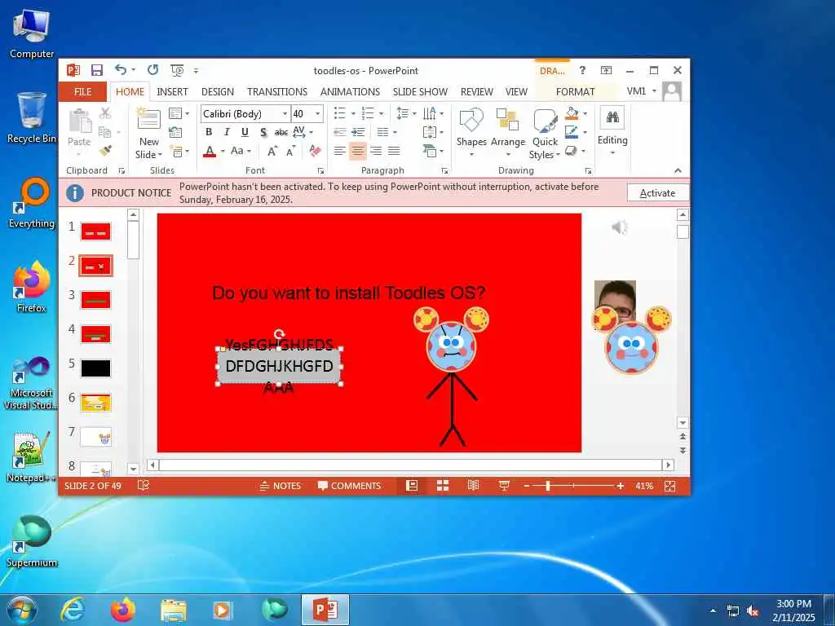Viewport: 835px width, 626px height.
Task: Click the spell check icon in status bar
Action: tap(144, 486)
